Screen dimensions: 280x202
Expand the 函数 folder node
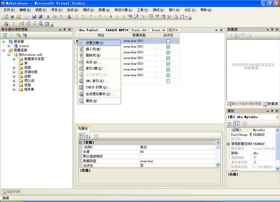pos(14,76)
